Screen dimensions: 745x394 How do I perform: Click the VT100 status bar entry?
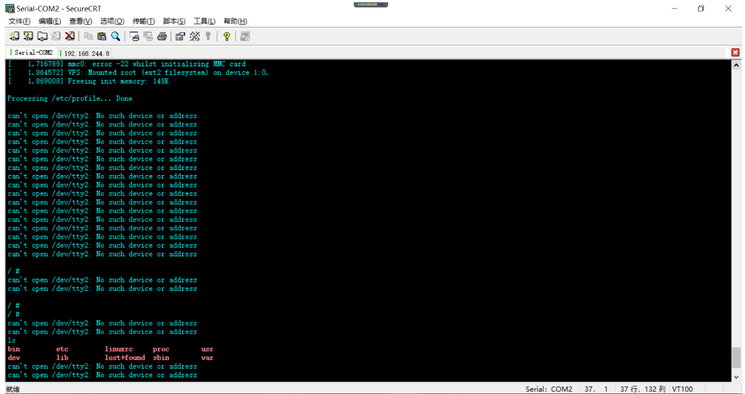682,389
